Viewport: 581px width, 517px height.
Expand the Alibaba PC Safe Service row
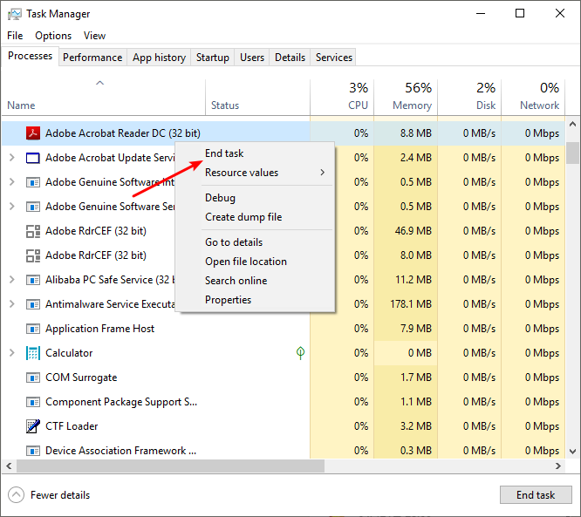(x=12, y=280)
